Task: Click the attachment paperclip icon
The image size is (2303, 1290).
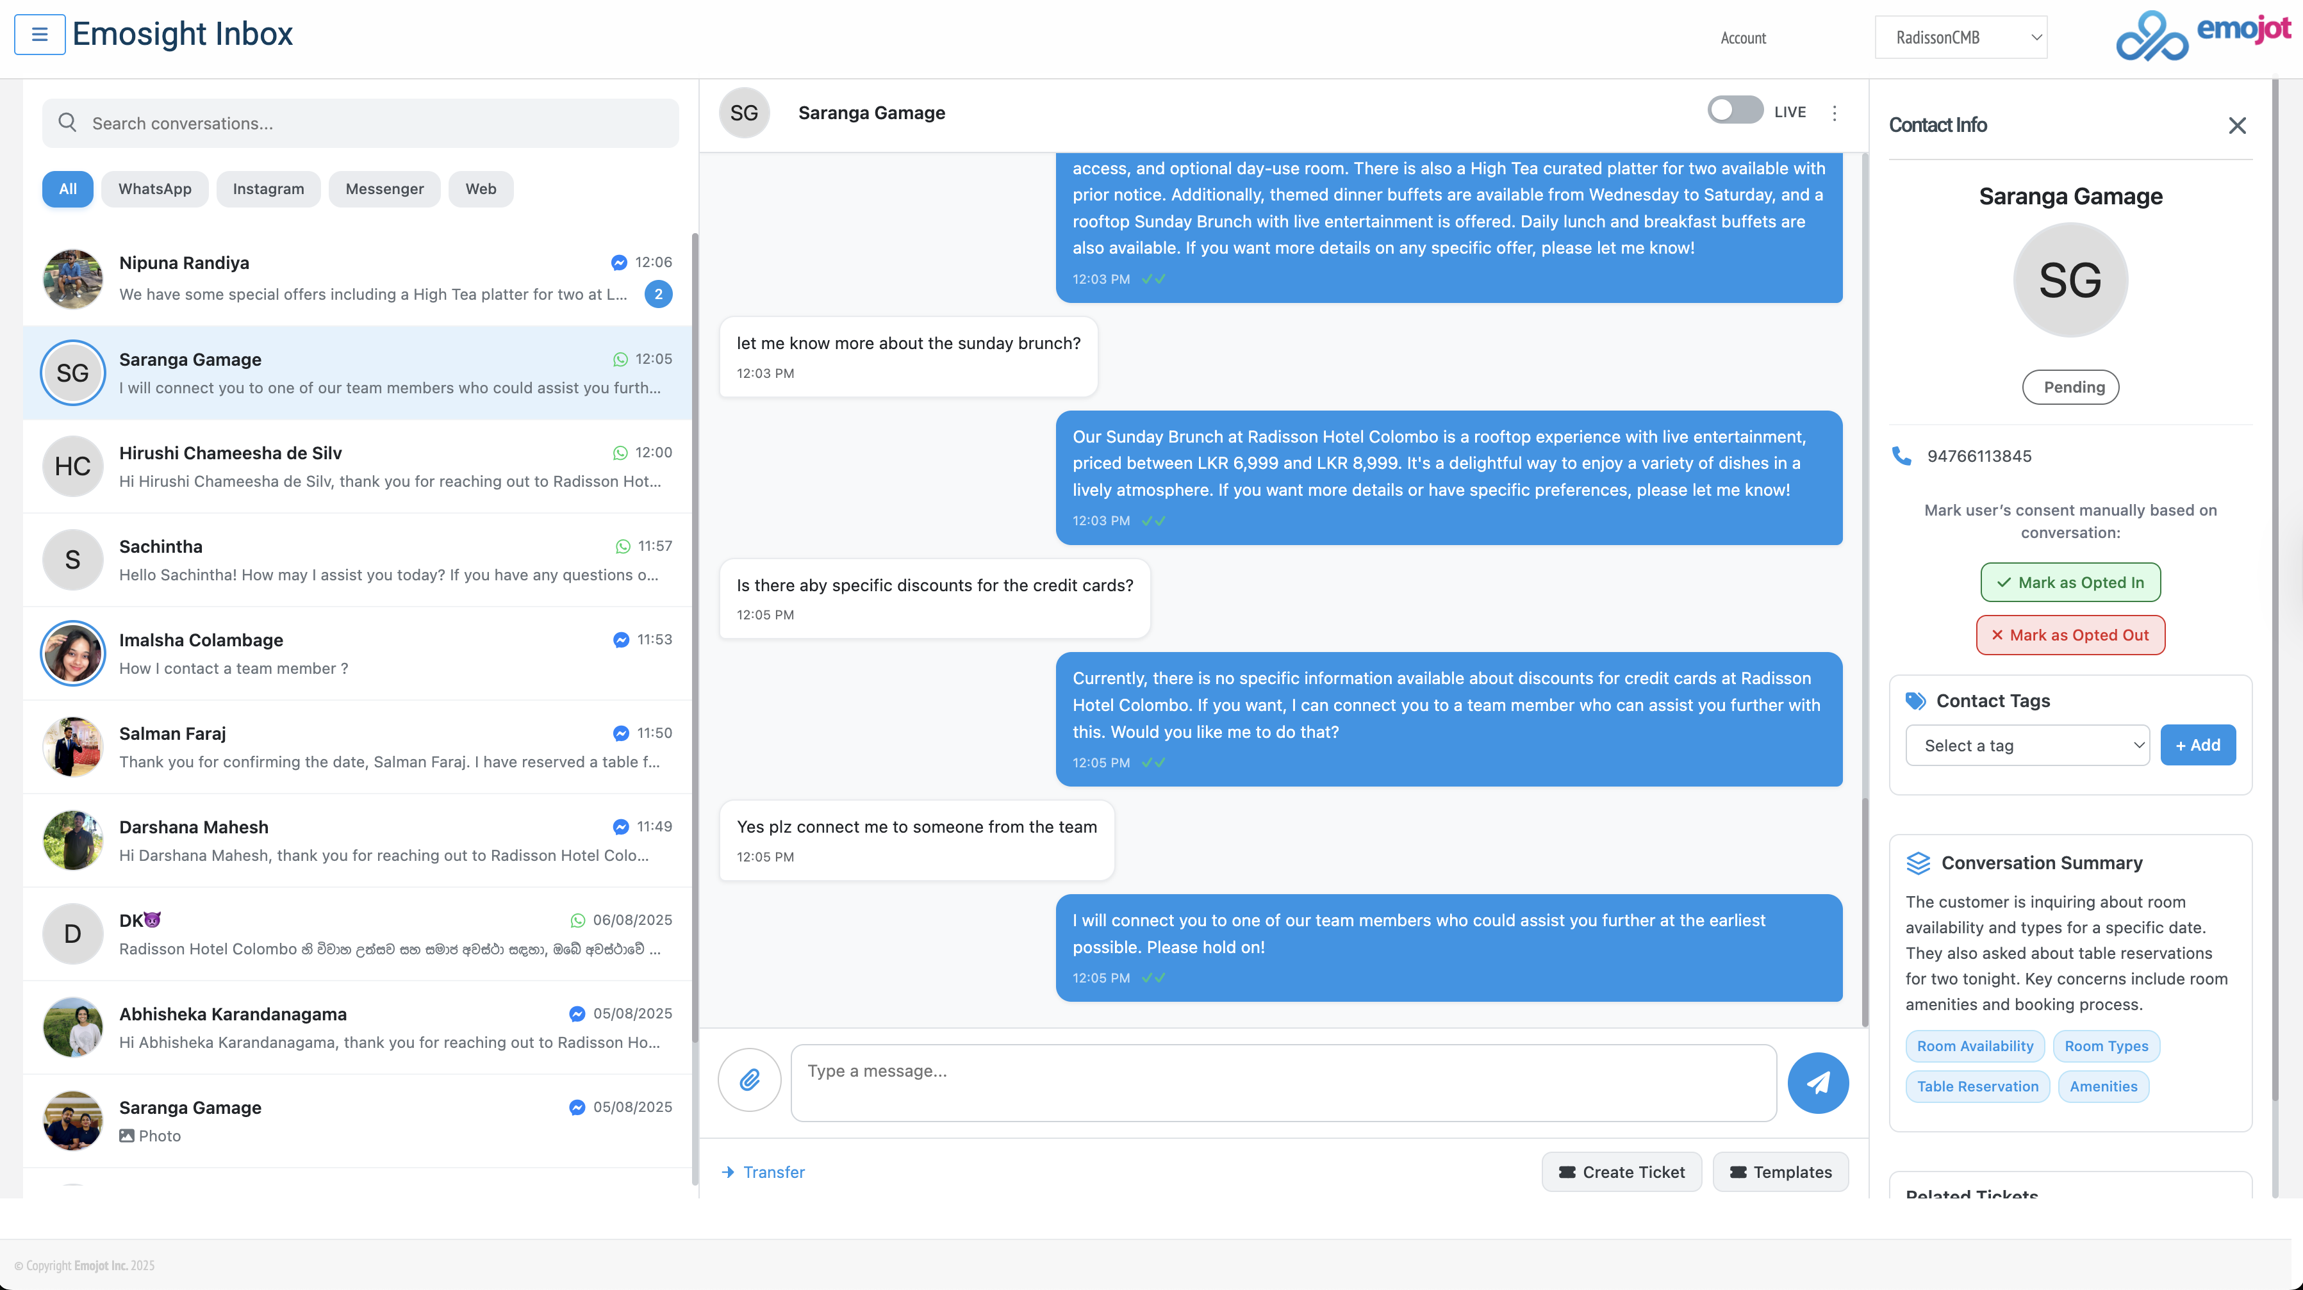Action: click(x=749, y=1080)
